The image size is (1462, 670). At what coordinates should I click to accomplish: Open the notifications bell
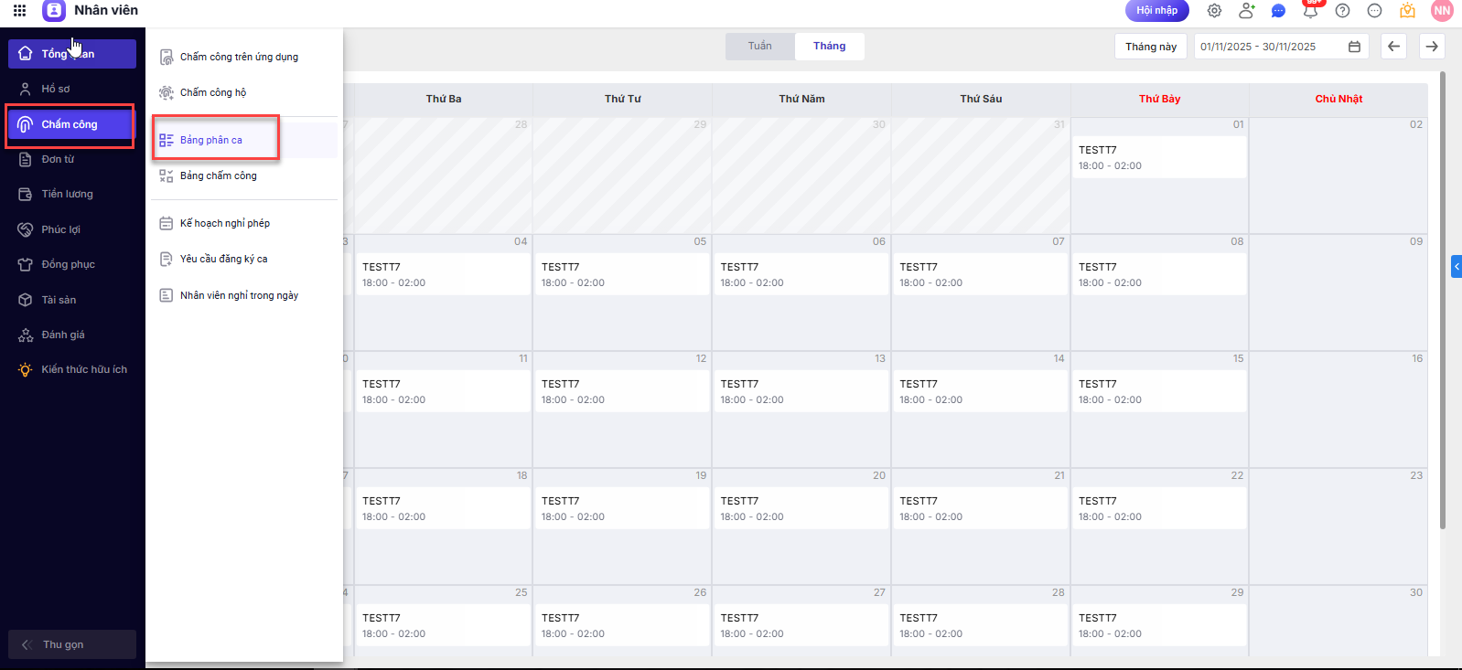pos(1310,11)
